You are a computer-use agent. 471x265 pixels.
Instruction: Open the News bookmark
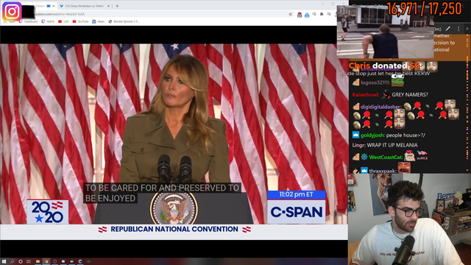pos(99,21)
